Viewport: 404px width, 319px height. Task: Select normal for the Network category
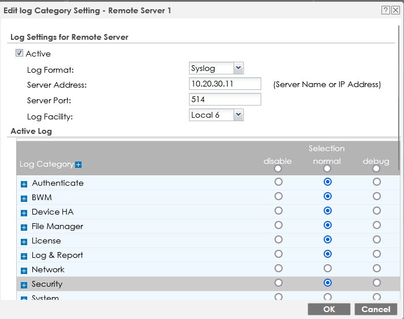click(328, 268)
